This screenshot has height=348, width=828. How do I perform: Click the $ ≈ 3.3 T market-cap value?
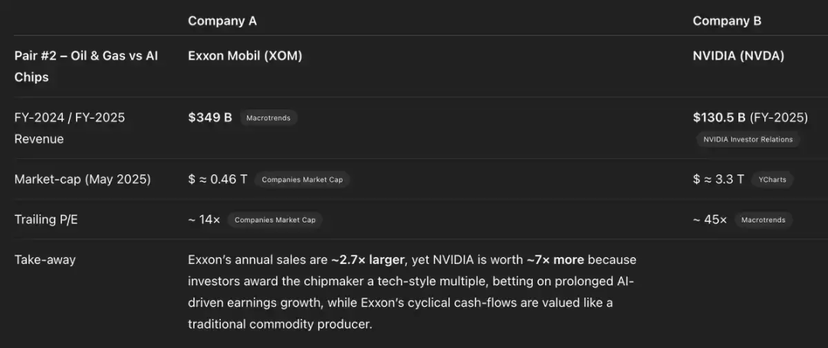coord(718,179)
